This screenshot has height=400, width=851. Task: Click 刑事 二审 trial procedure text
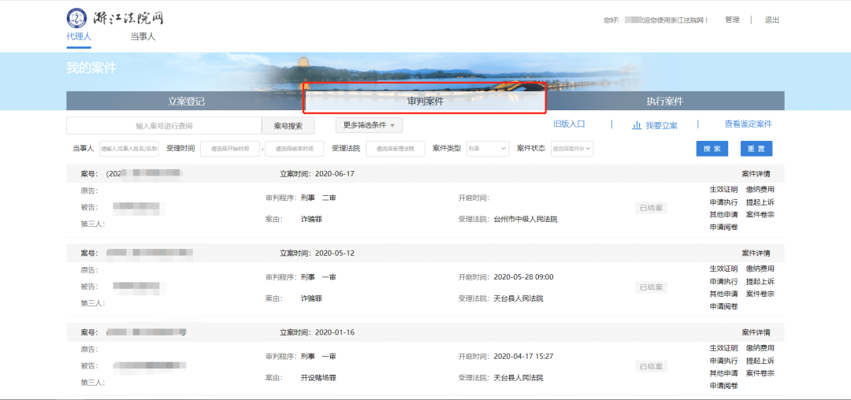click(x=318, y=198)
